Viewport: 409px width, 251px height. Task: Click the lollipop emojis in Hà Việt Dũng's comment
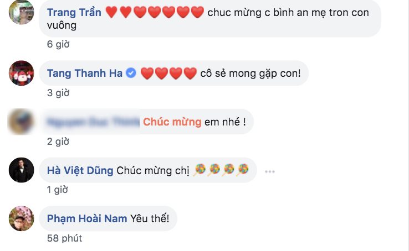[x=221, y=170]
